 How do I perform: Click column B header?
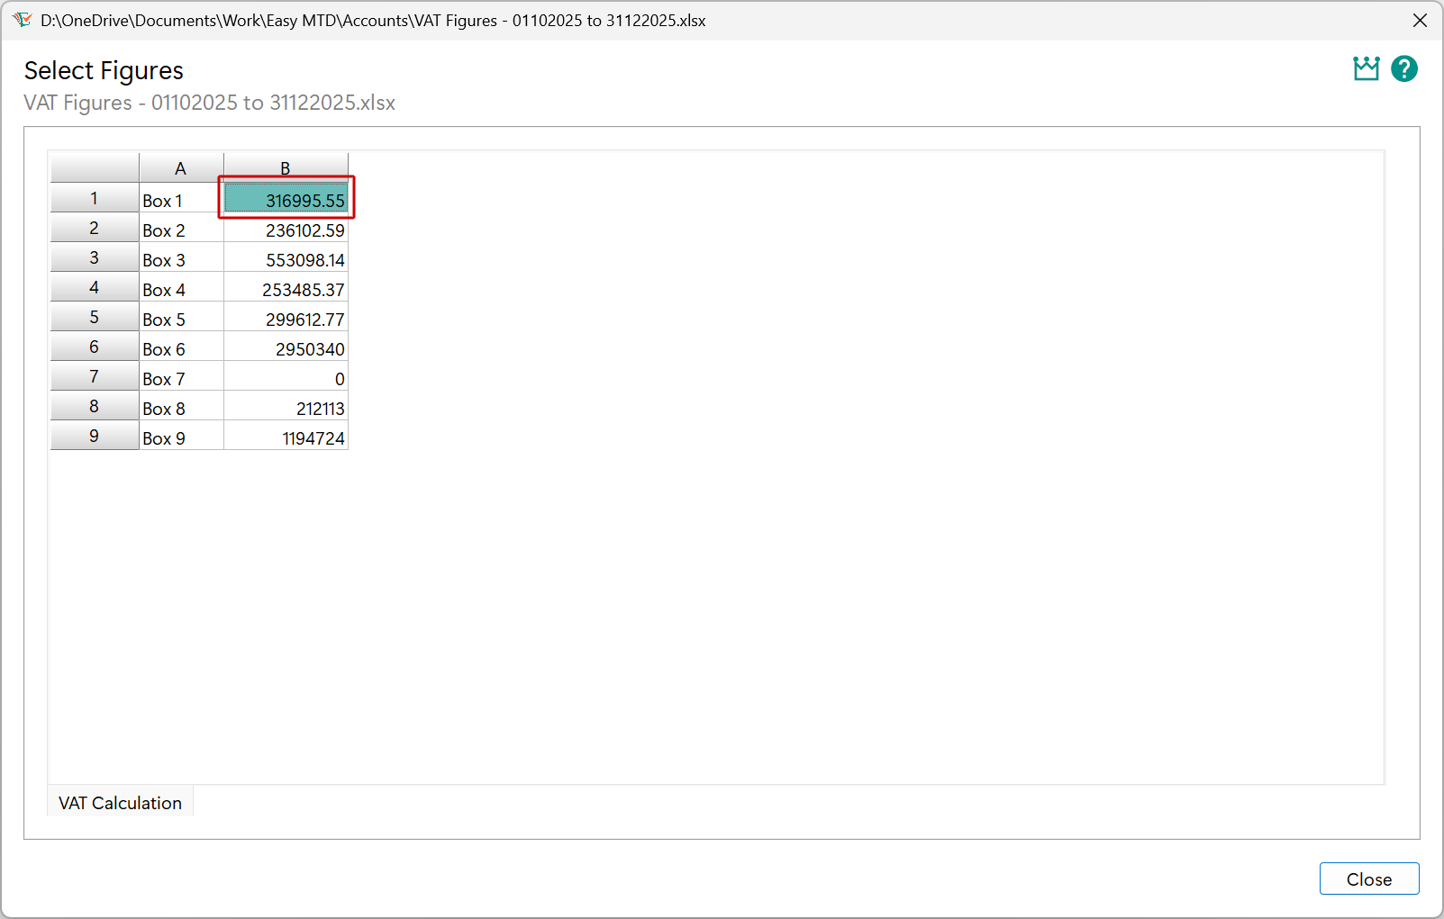[285, 167]
